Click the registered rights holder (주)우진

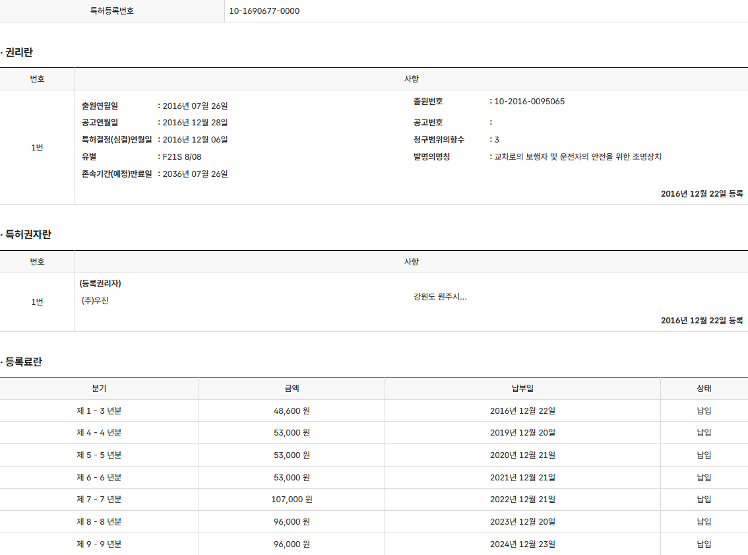pyautogui.click(x=95, y=301)
